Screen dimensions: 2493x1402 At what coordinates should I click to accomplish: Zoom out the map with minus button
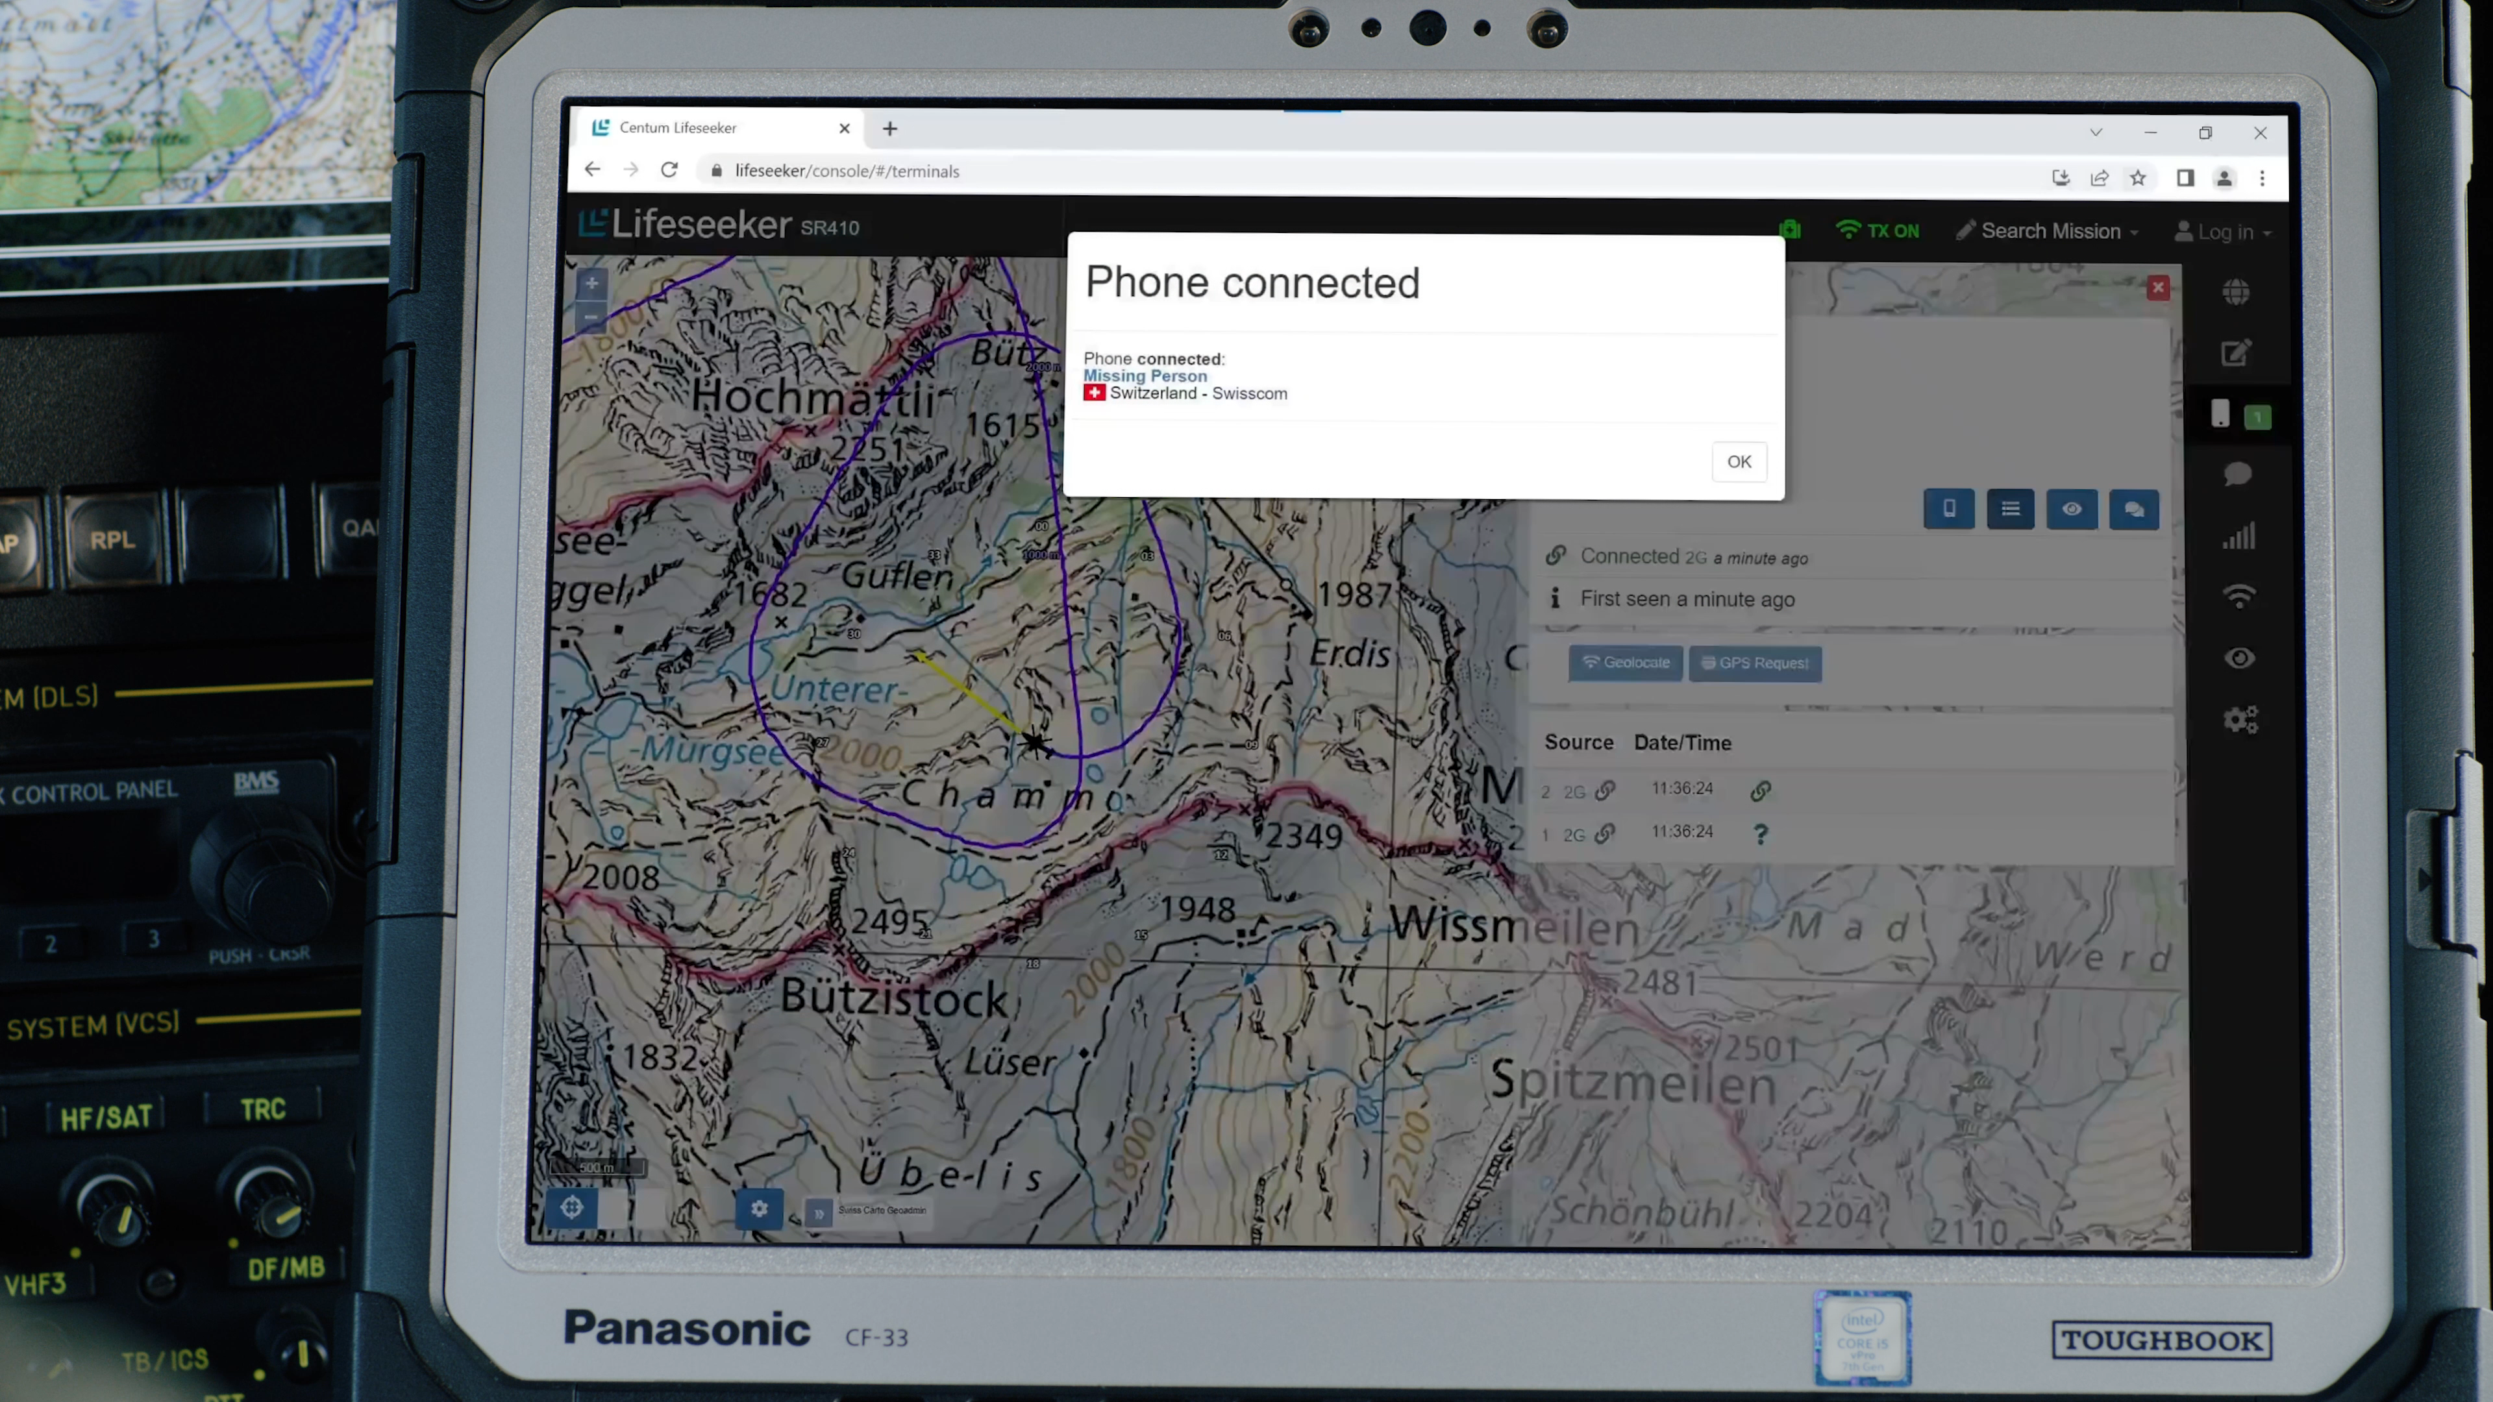pyautogui.click(x=590, y=316)
